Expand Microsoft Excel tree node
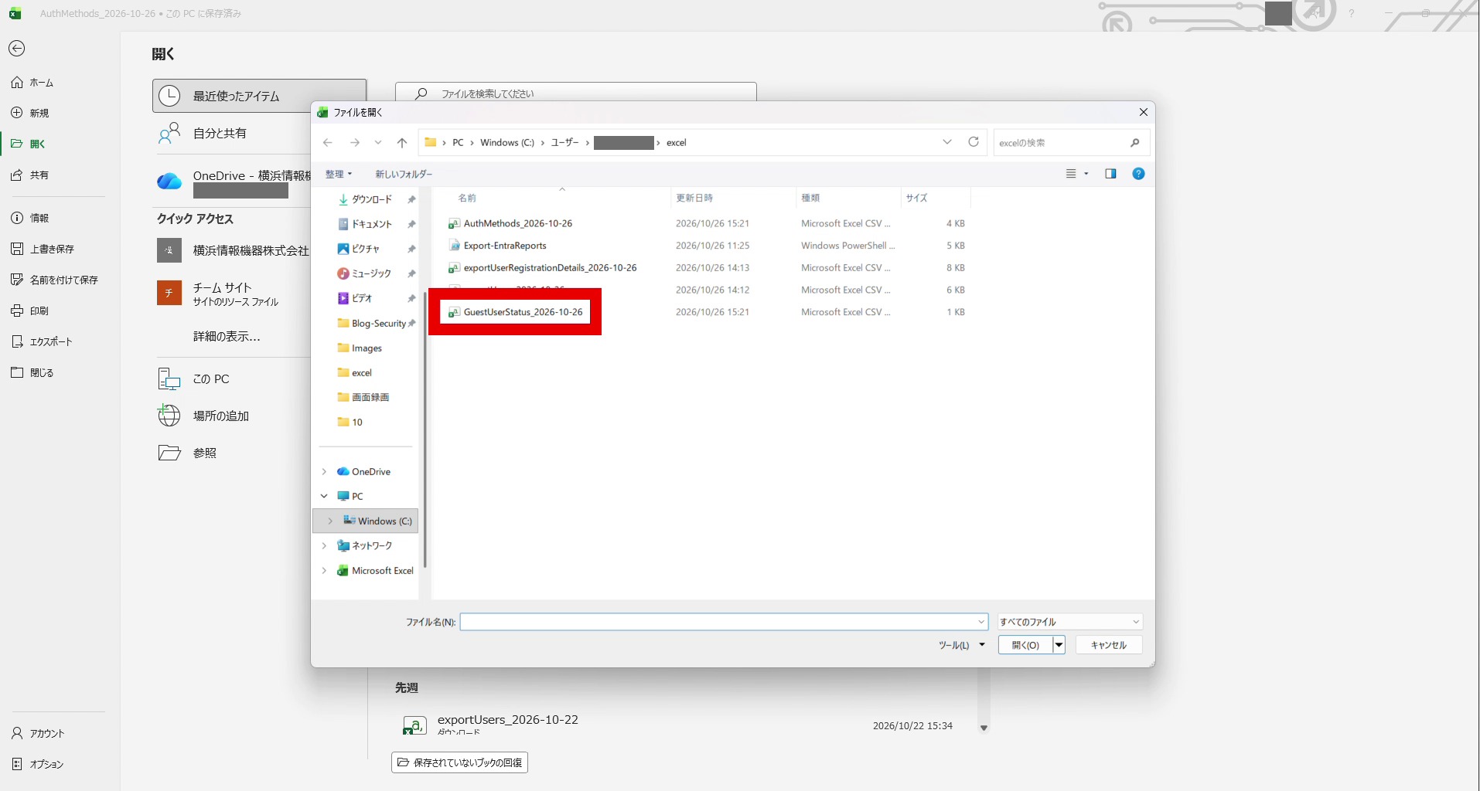This screenshot has height=791, width=1480. click(324, 571)
